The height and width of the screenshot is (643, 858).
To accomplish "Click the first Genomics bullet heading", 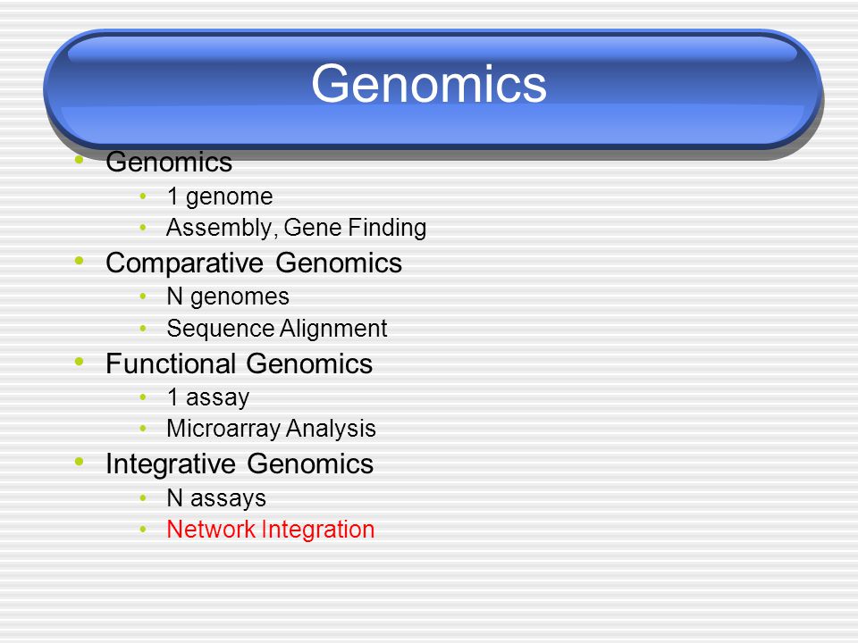I will click(169, 162).
